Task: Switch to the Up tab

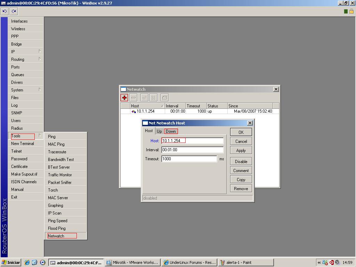Action: pyautogui.click(x=159, y=131)
